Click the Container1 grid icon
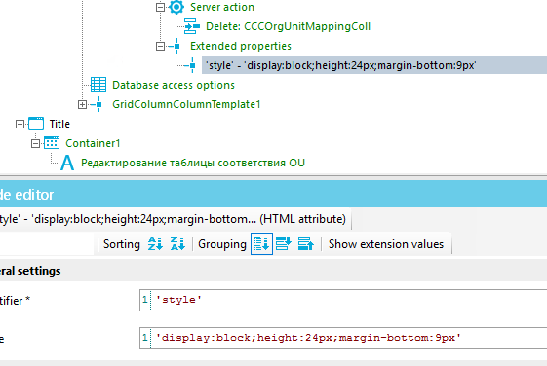Viewport: 547px width, 366px height. [x=52, y=143]
